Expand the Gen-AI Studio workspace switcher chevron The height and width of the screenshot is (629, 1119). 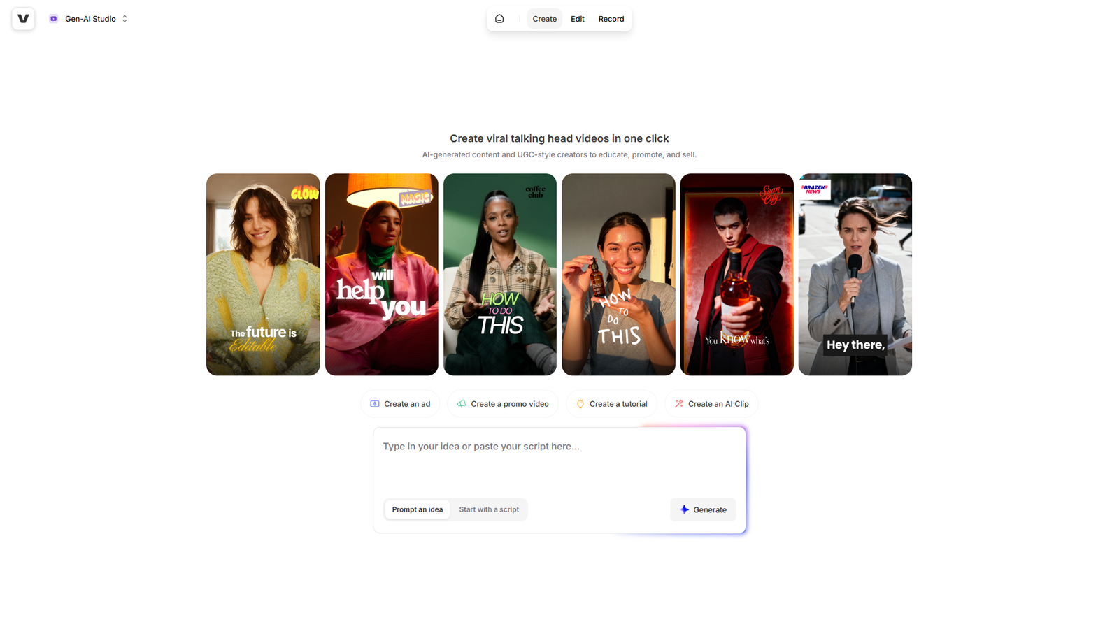click(x=124, y=19)
